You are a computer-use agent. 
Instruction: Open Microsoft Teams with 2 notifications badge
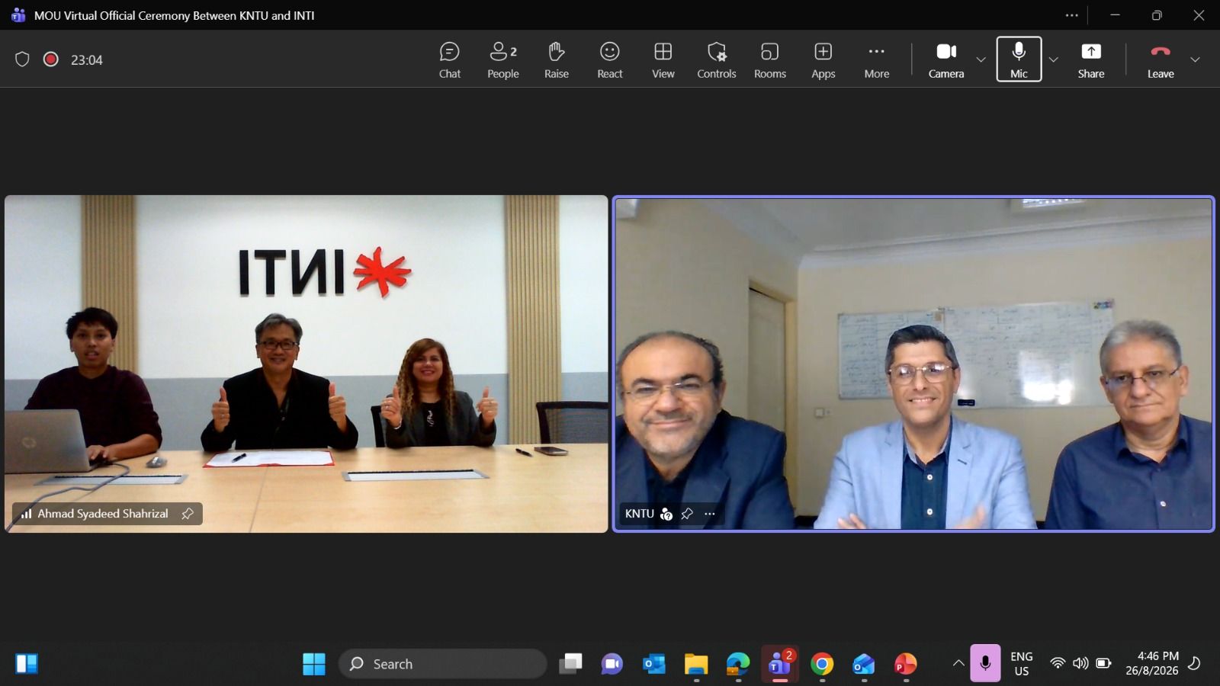[x=780, y=664]
